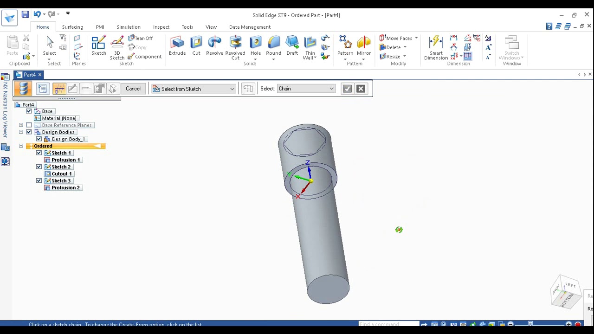Click the green accept checkmark in command bar
The width and height of the screenshot is (594, 334).
click(347, 89)
